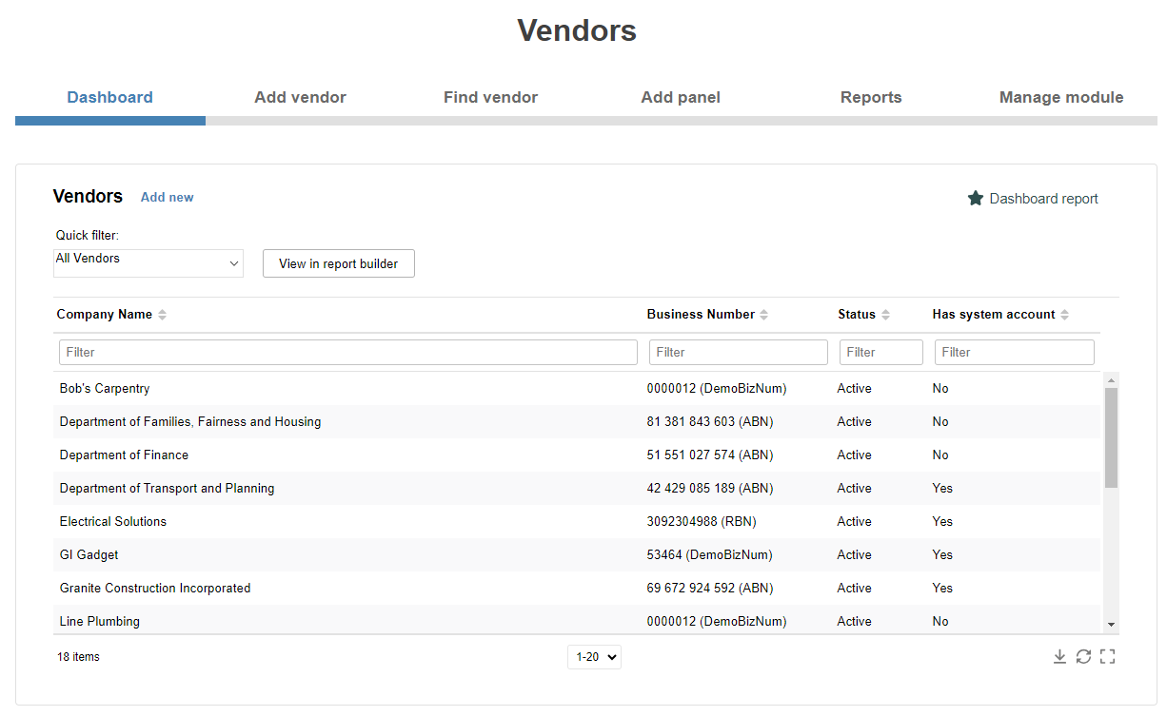Download the vendors table data

1059,657
